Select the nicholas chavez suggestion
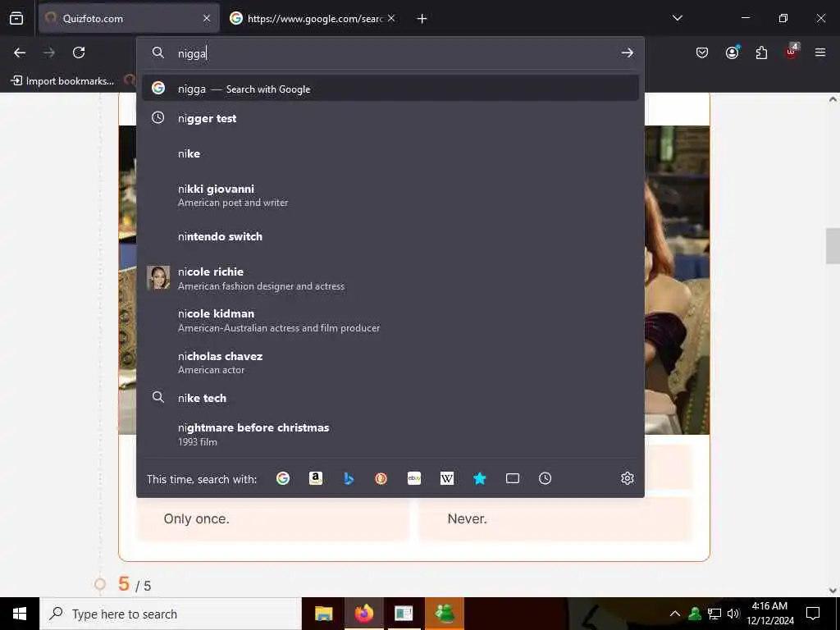The height and width of the screenshot is (630, 840). click(x=390, y=363)
